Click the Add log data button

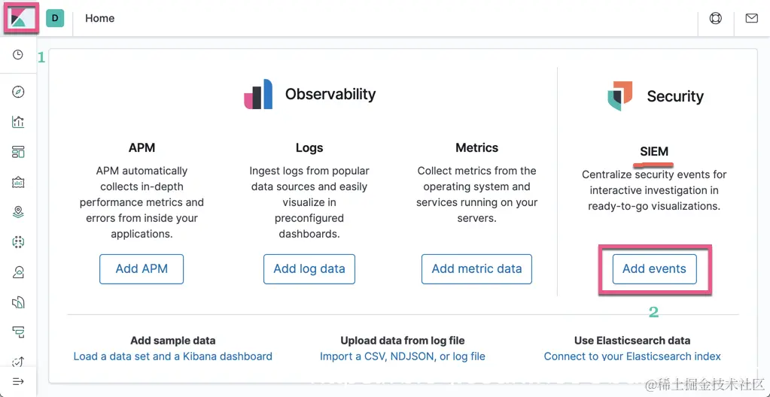pyautogui.click(x=309, y=268)
